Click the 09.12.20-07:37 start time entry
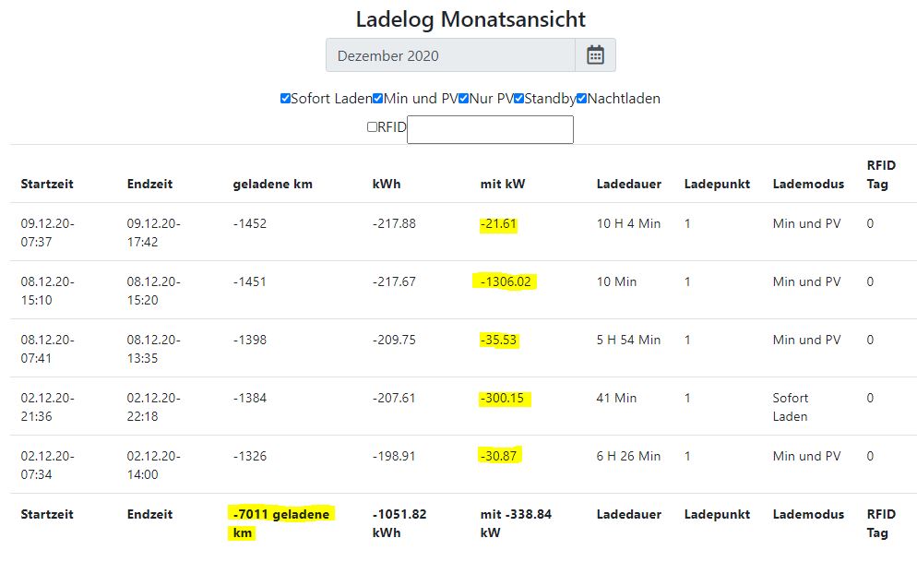This screenshot has height=562, width=917. (48, 232)
